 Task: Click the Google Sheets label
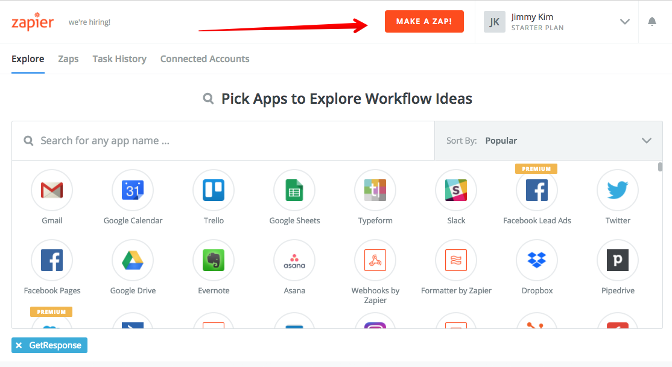click(294, 220)
